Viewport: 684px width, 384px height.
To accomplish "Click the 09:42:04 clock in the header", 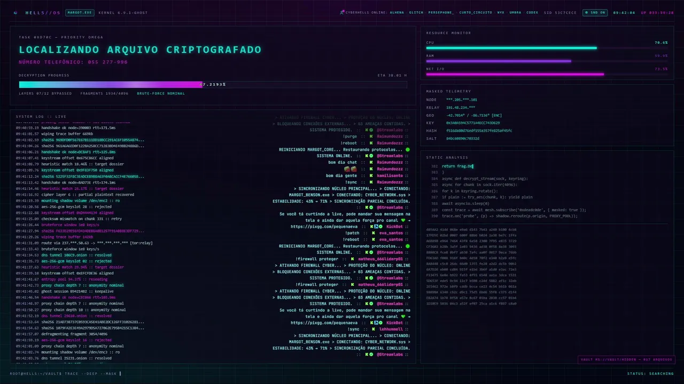I will pyautogui.click(x=624, y=12).
